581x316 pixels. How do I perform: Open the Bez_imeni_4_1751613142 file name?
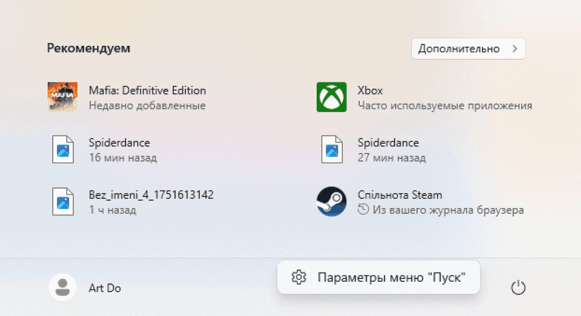(x=151, y=195)
